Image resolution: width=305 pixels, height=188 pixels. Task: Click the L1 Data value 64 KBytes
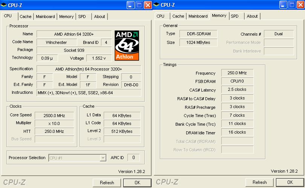coord(122,116)
